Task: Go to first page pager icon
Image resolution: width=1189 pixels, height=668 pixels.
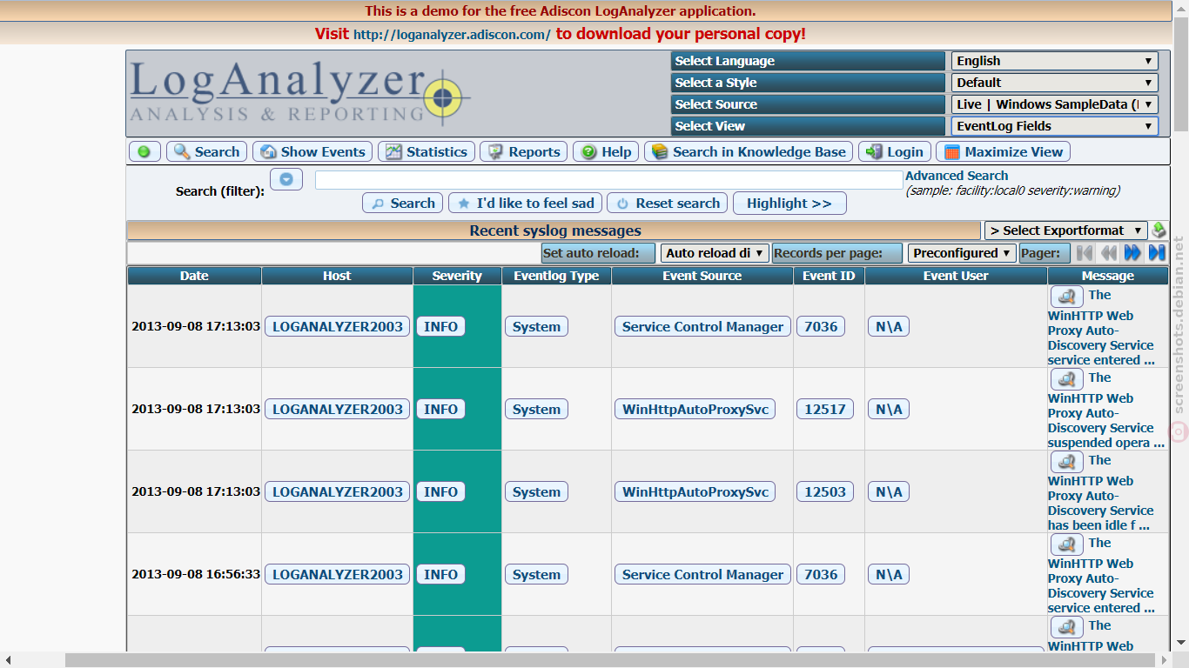Action: pos(1085,253)
